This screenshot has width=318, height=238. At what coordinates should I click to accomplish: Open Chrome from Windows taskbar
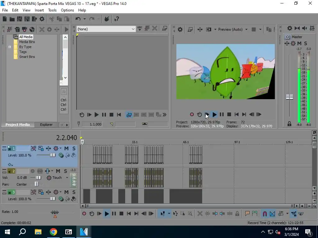tap(53, 232)
